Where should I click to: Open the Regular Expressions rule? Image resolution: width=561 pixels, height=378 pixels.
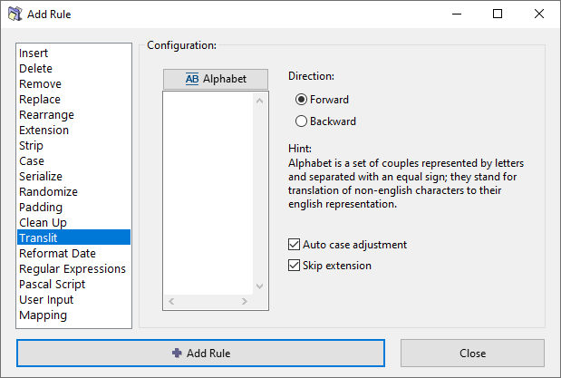point(73,269)
